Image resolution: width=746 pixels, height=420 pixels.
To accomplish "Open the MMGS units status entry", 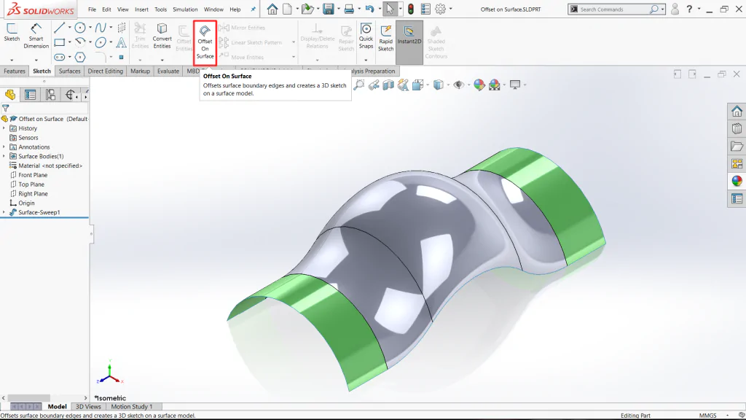I will click(x=707, y=415).
